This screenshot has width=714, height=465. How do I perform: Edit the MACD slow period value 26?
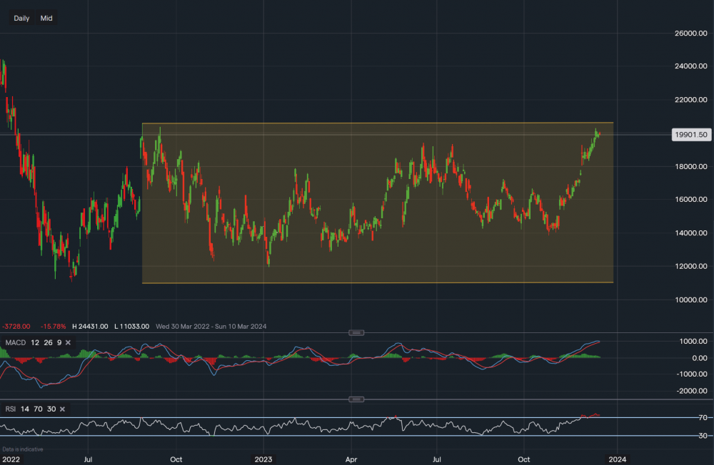(46, 343)
